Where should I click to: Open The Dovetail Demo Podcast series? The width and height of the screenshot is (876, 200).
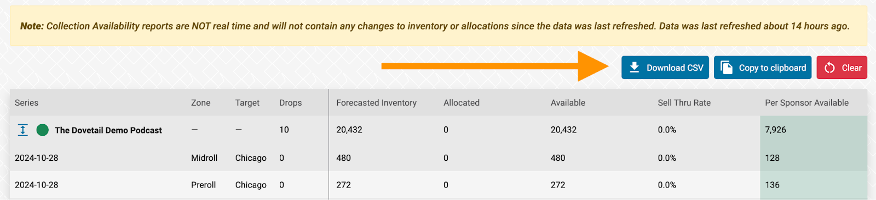tap(108, 130)
